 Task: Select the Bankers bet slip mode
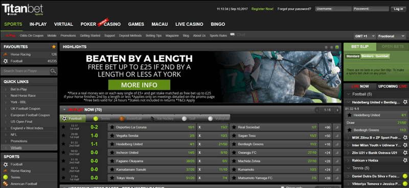pos(368,56)
